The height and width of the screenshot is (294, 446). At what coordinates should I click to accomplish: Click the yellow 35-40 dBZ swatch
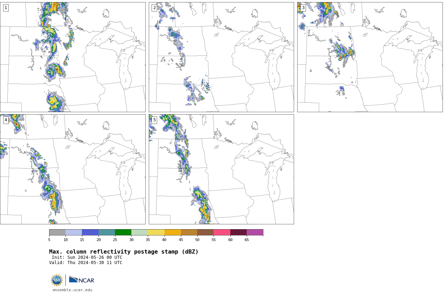(156, 232)
